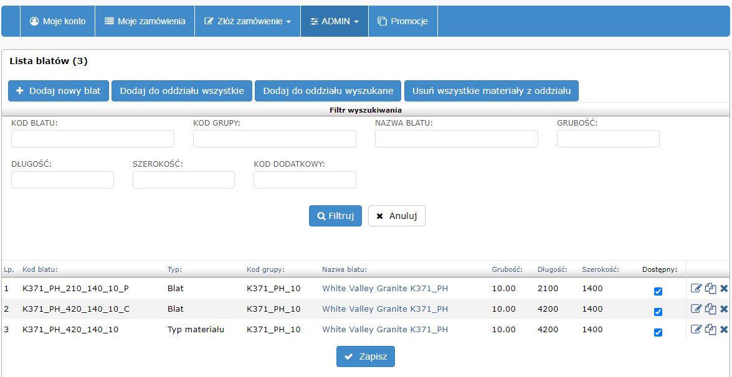Open the Promocje menu item

pyautogui.click(x=402, y=21)
